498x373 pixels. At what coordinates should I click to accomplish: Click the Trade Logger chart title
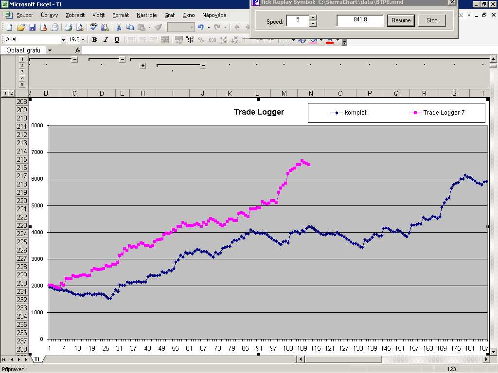click(x=259, y=112)
